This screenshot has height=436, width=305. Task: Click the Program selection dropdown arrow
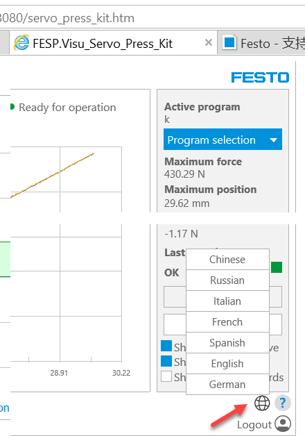point(273,140)
